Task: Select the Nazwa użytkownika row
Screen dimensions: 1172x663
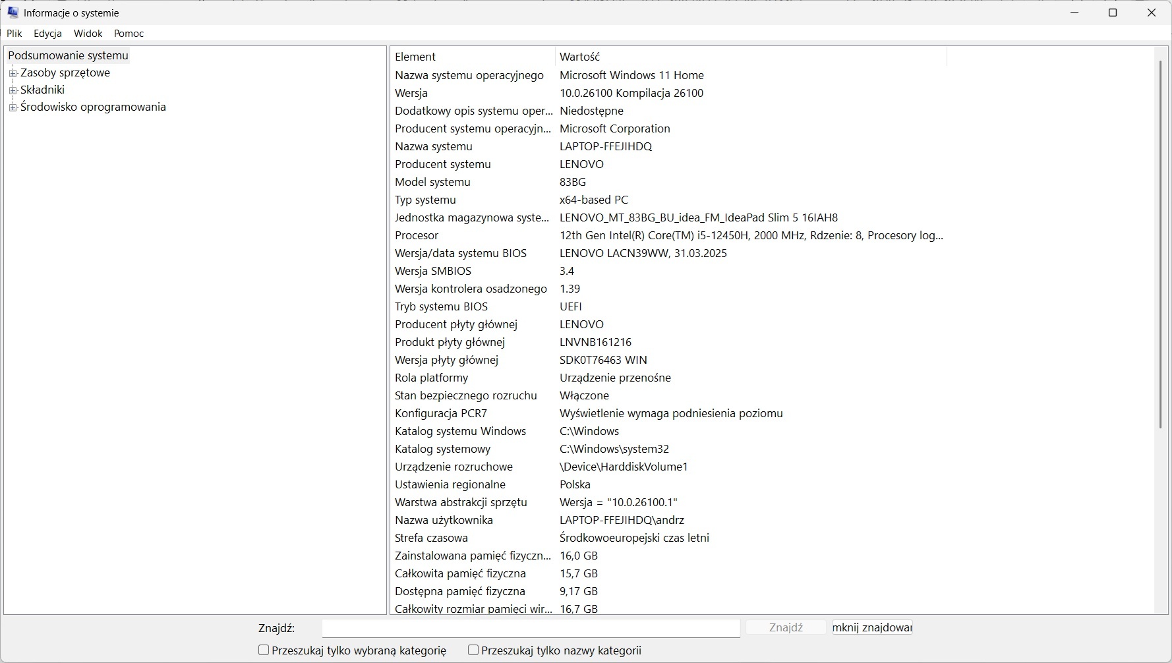Action: tap(669, 520)
